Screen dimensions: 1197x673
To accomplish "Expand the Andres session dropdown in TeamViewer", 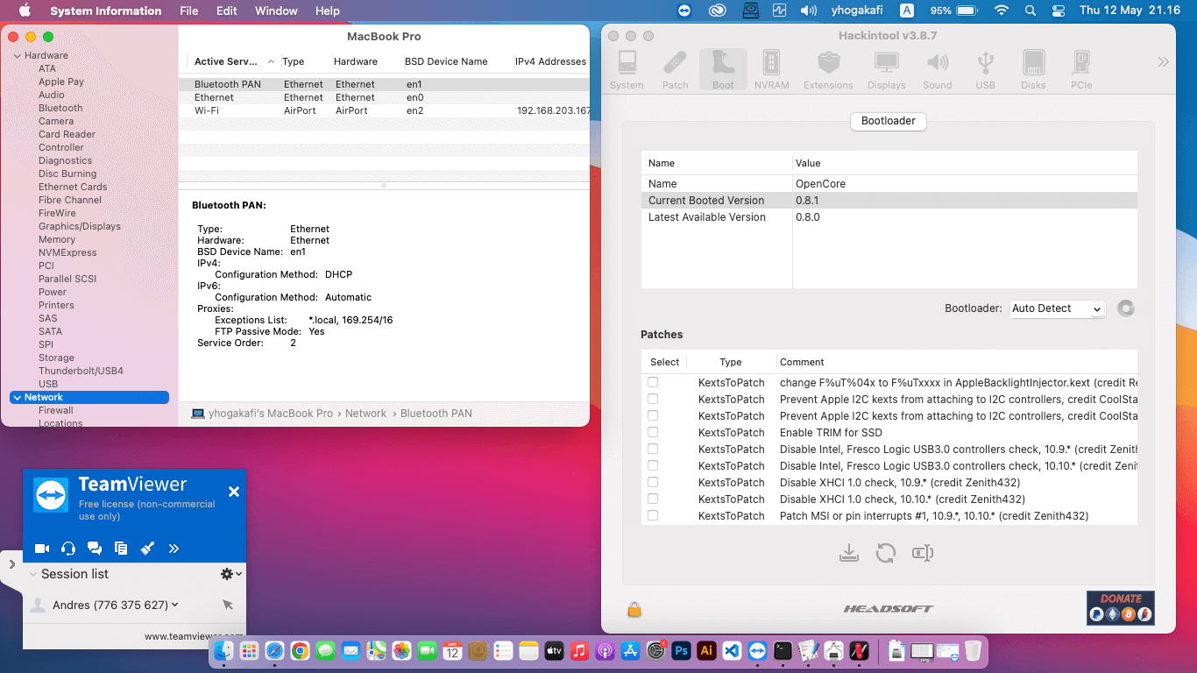I will 175,605.
